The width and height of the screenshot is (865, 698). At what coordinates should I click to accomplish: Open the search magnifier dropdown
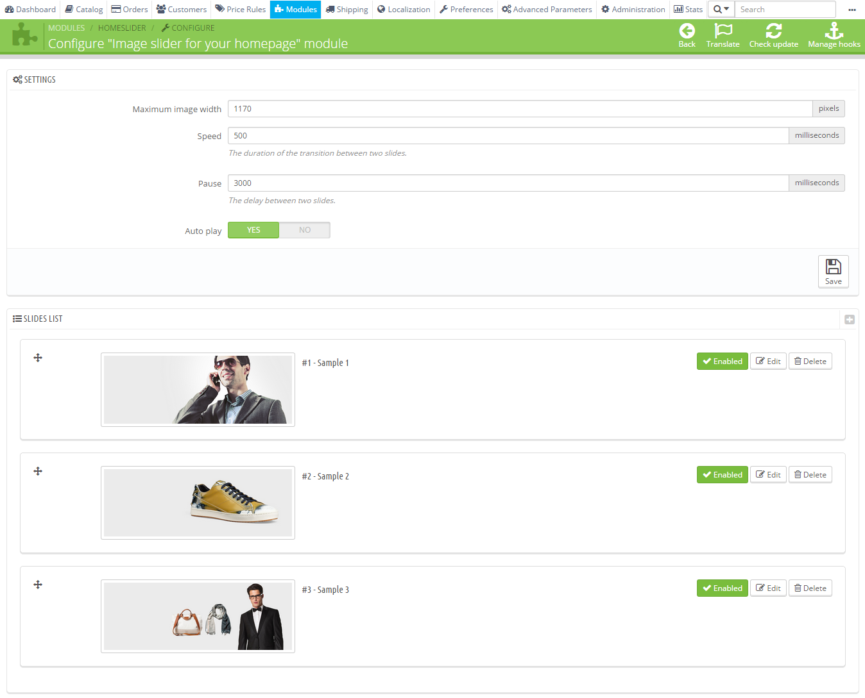pyautogui.click(x=721, y=9)
